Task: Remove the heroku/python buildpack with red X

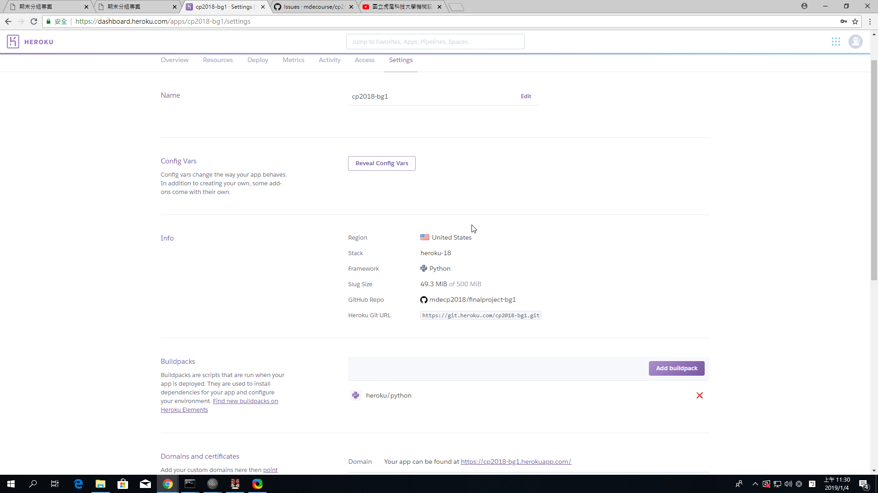Action: [700, 395]
